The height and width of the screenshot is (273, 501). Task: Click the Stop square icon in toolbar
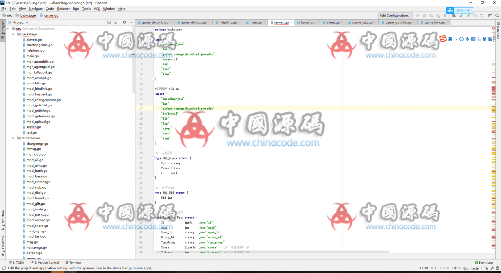point(445,15)
